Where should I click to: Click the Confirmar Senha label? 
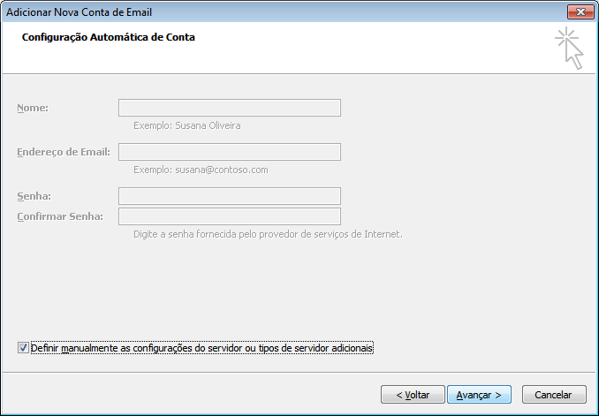60,216
